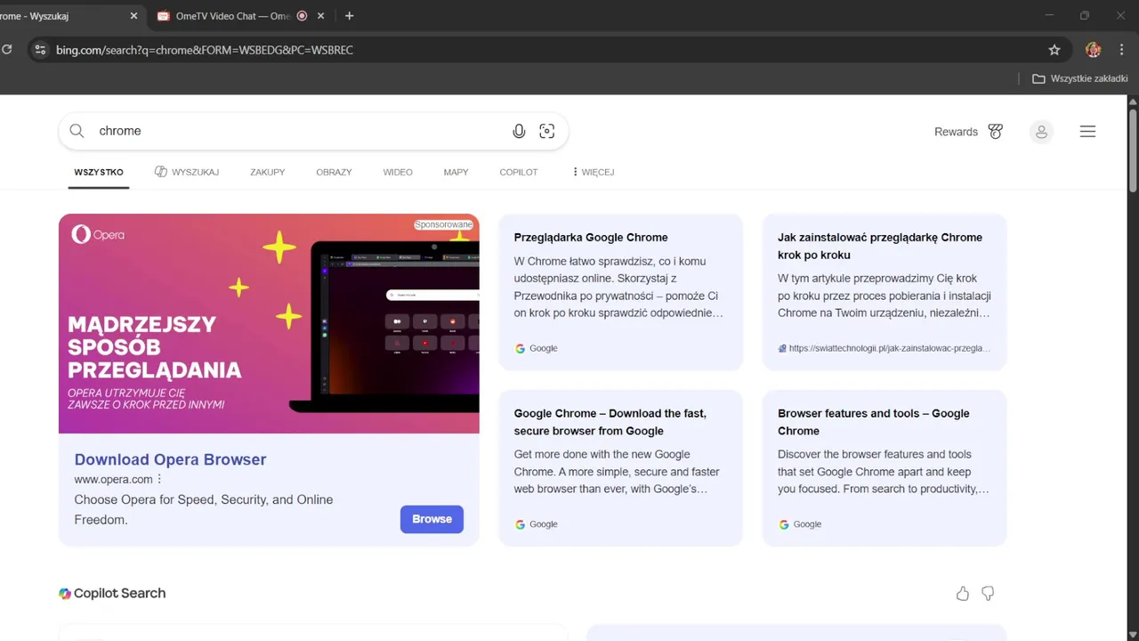Image resolution: width=1139 pixels, height=641 pixels.
Task: Open the Bing hamburger menu
Action: pyautogui.click(x=1087, y=132)
